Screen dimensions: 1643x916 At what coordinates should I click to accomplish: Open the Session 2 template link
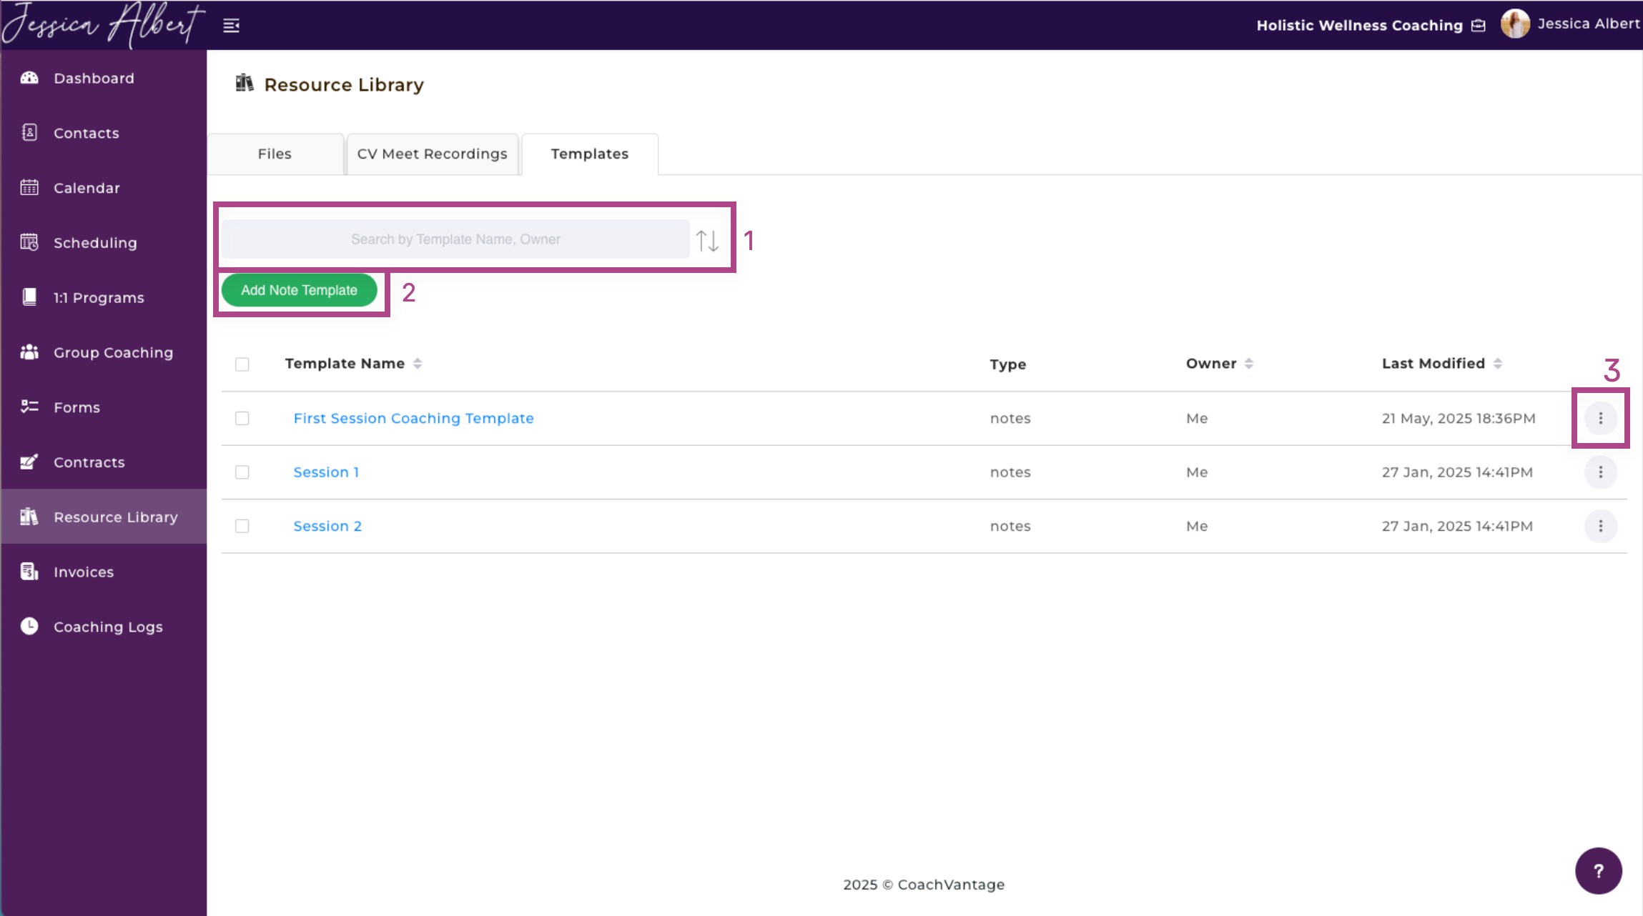327,526
